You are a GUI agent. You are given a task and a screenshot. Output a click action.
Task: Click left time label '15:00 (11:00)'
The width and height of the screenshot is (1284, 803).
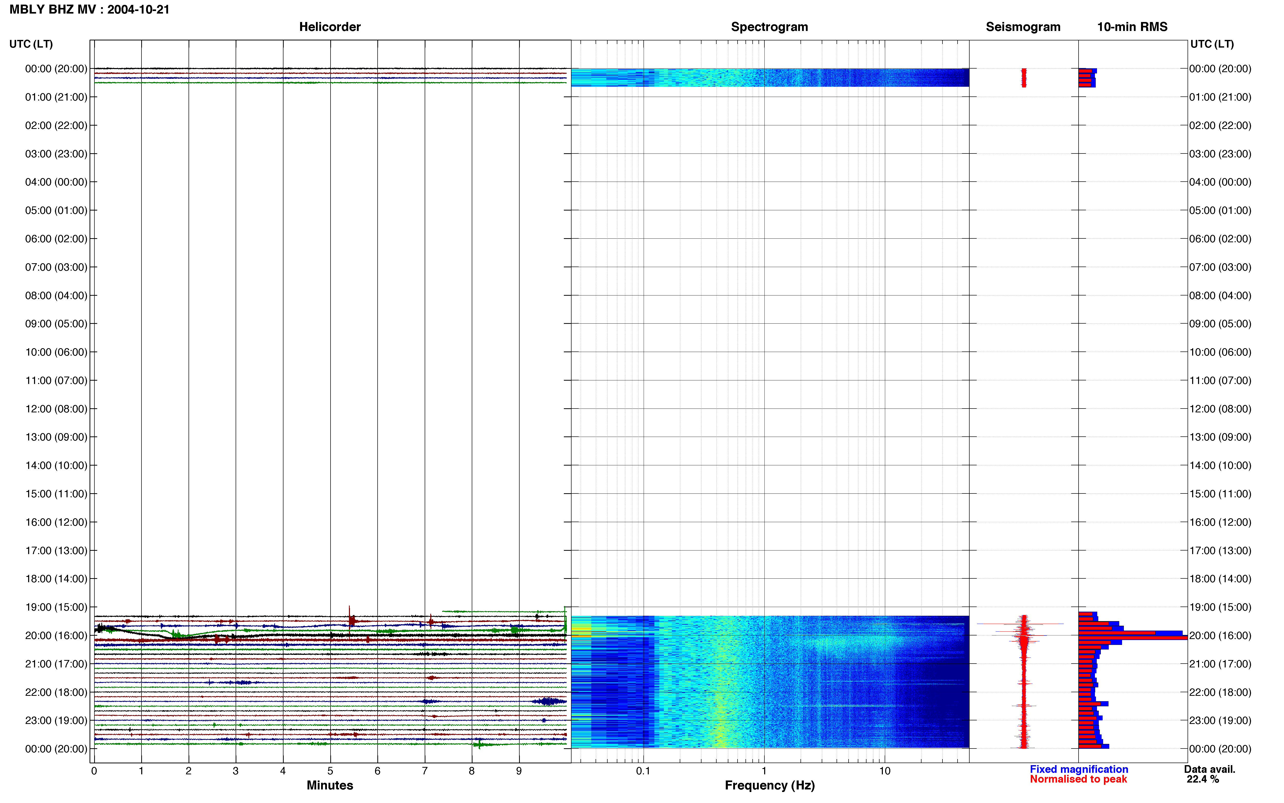56,494
